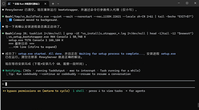Click the shield icon in title bar
199x110 pixels.
pos(3,4)
